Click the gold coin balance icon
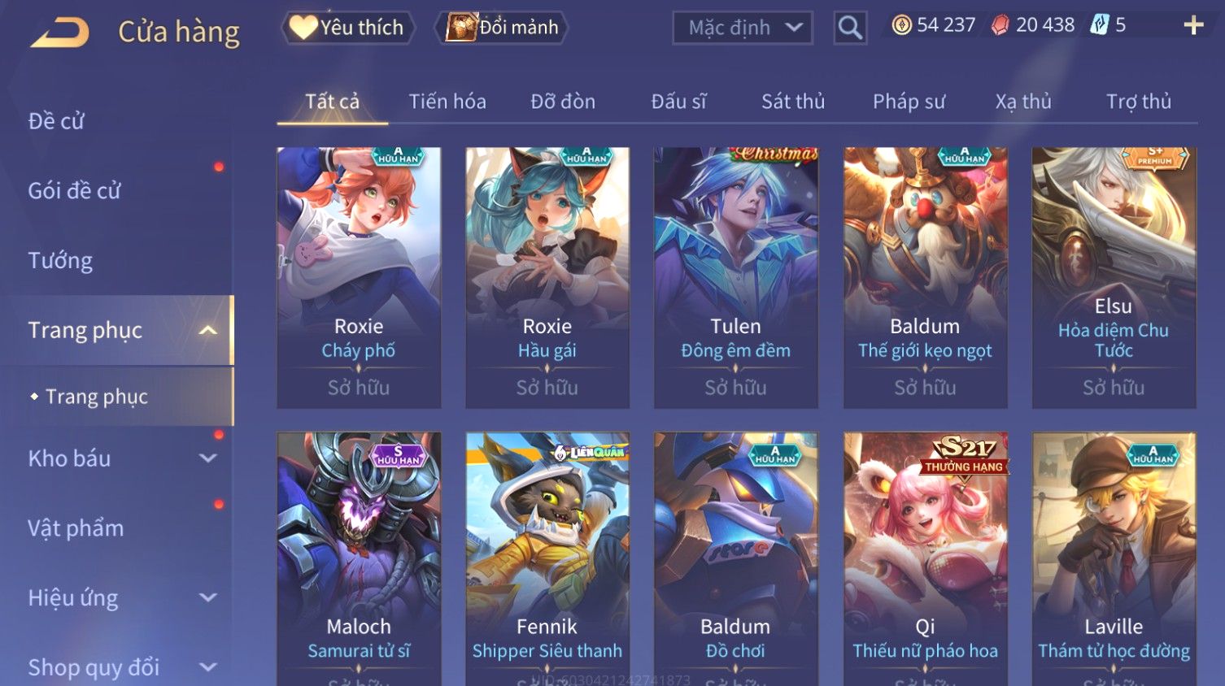 point(901,25)
